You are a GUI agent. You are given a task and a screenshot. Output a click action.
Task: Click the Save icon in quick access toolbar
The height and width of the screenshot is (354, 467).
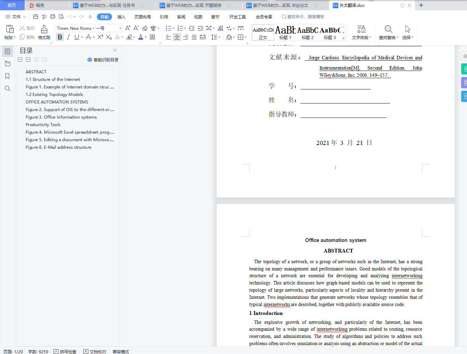[36, 17]
